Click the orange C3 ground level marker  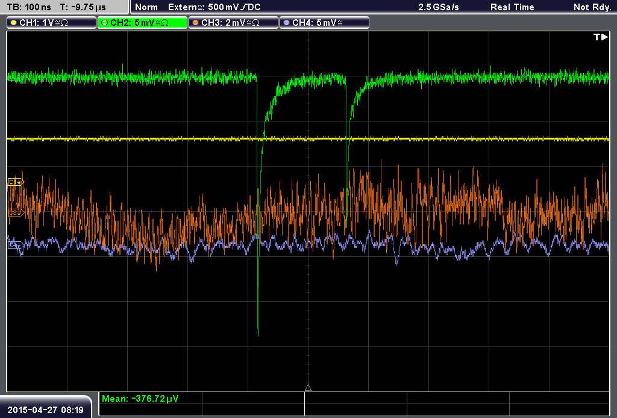pyautogui.click(x=16, y=212)
